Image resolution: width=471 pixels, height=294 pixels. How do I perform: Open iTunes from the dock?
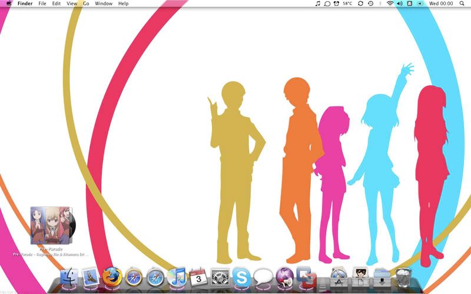(177, 276)
